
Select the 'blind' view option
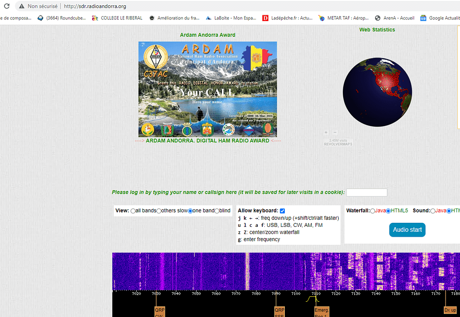(217, 211)
